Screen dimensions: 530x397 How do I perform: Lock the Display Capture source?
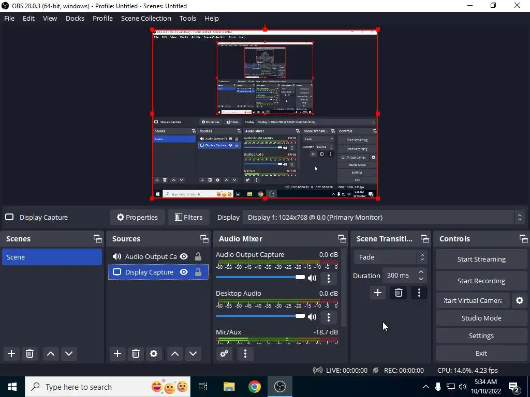coord(198,272)
